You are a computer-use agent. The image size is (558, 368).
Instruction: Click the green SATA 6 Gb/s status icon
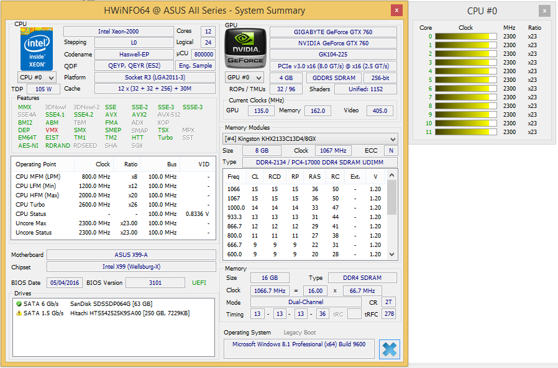pyautogui.click(x=19, y=303)
